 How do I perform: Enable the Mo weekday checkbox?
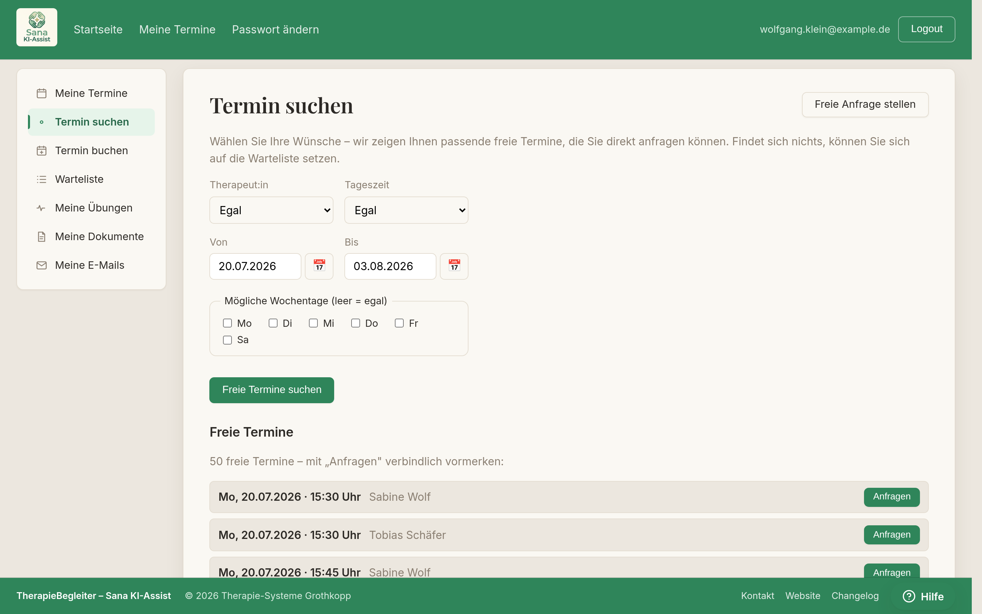[x=227, y=323]
